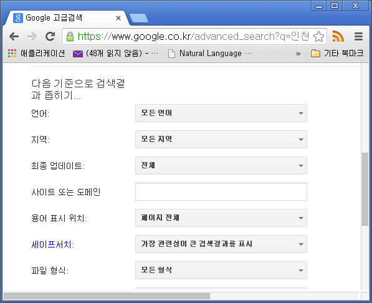Click the 사이트 또는 도메인 text field
This screenshot has width=372, height=303.
tap(221, 191)
